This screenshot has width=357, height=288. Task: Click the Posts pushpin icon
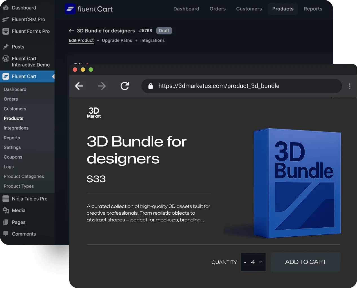(x=6, y=47)
